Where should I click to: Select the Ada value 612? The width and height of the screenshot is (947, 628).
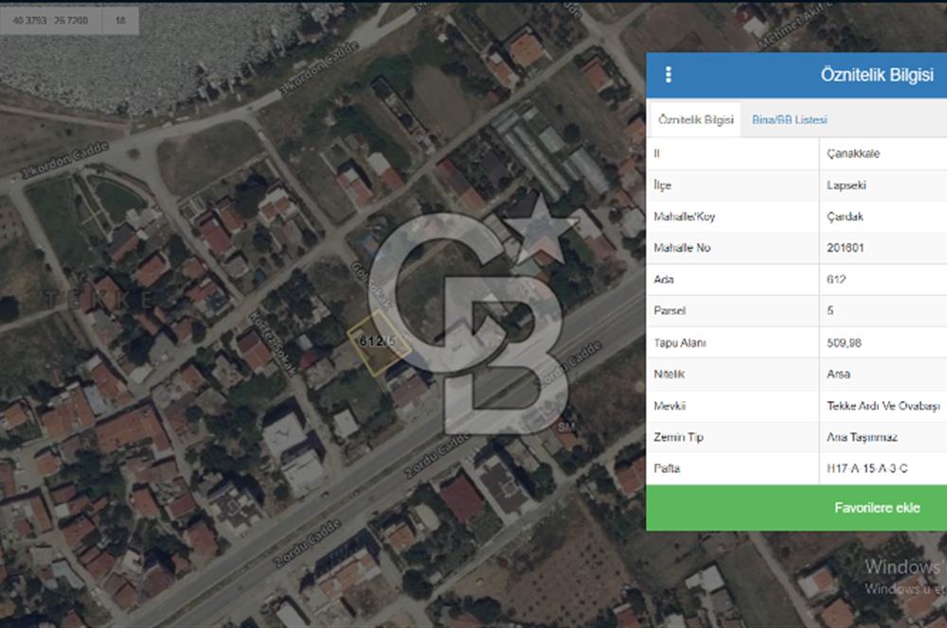tap(836, 279)
